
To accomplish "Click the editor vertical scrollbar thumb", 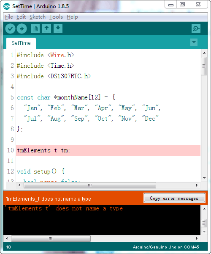I will (x=204, y=66).
